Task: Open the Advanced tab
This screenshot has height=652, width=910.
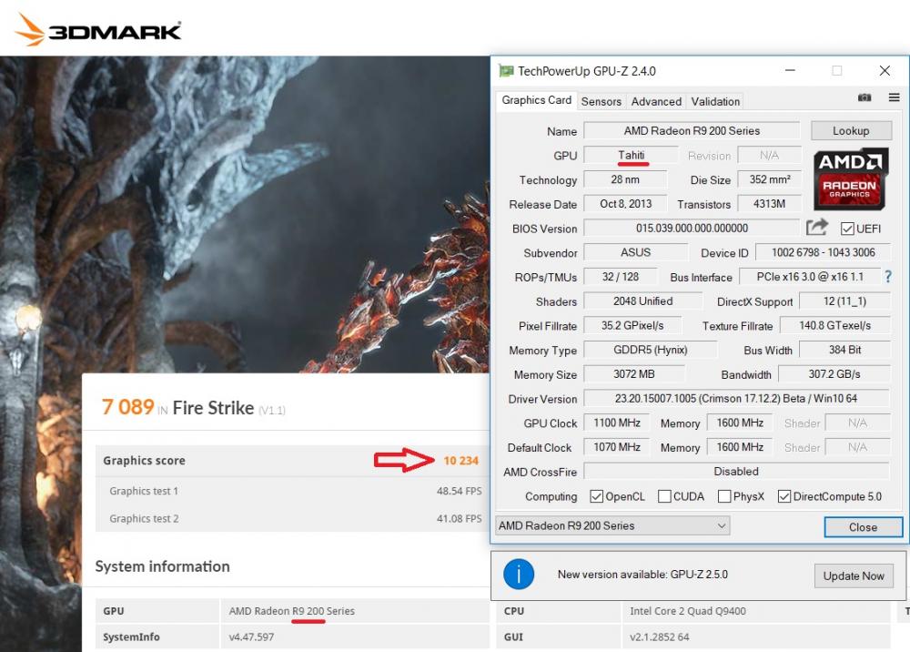Action: pos(656,101)
